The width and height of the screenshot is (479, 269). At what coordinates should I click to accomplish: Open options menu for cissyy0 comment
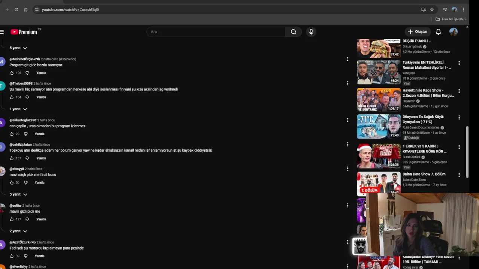click(x=348, y=169)
